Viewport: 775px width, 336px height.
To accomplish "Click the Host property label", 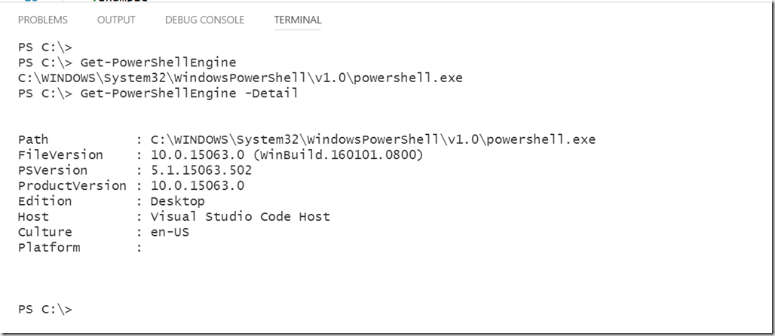I will [x=33, y=216].
